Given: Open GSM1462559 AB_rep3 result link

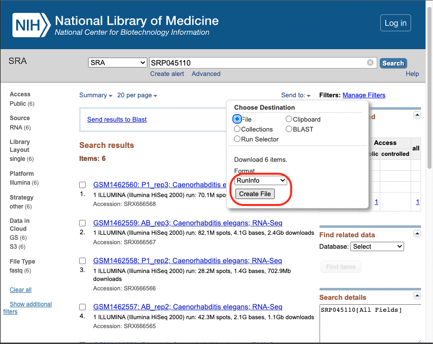Looking at the screenshot, I should pos(188,223).
